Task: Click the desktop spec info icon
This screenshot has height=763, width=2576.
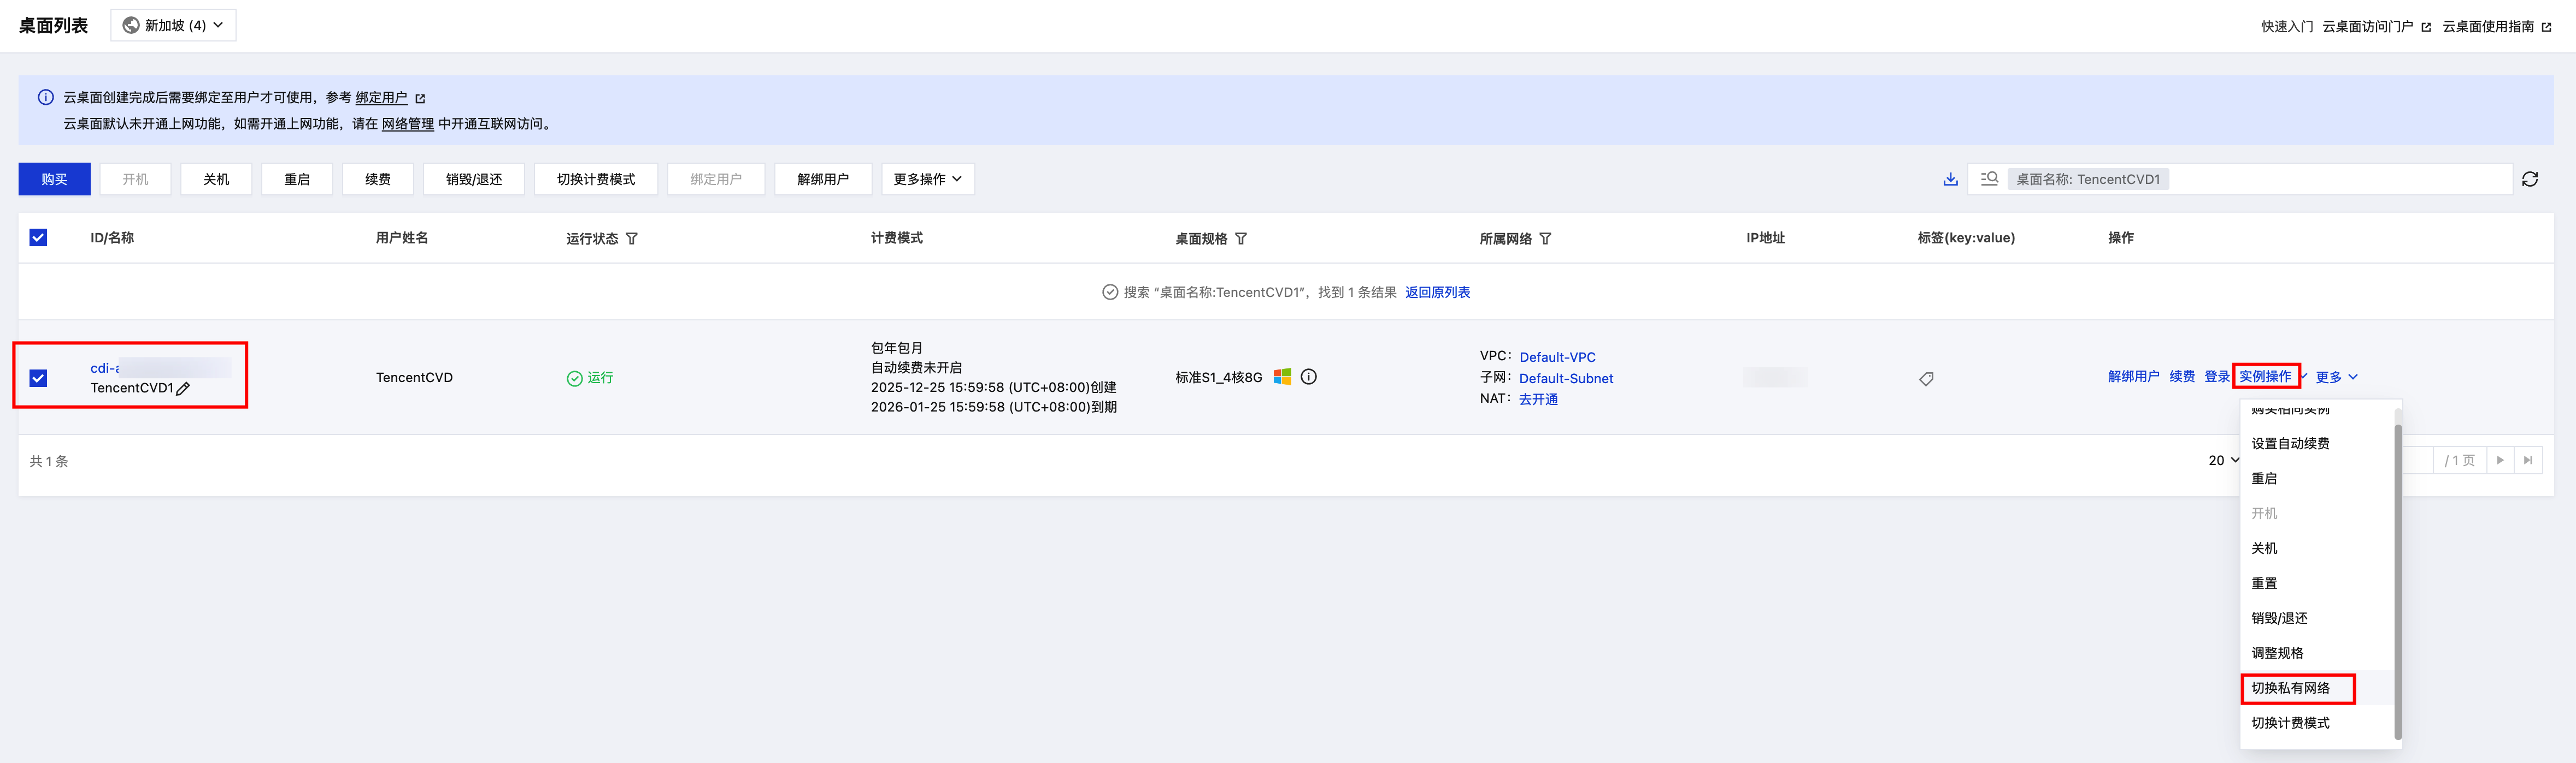Action: click(1308, 377)
